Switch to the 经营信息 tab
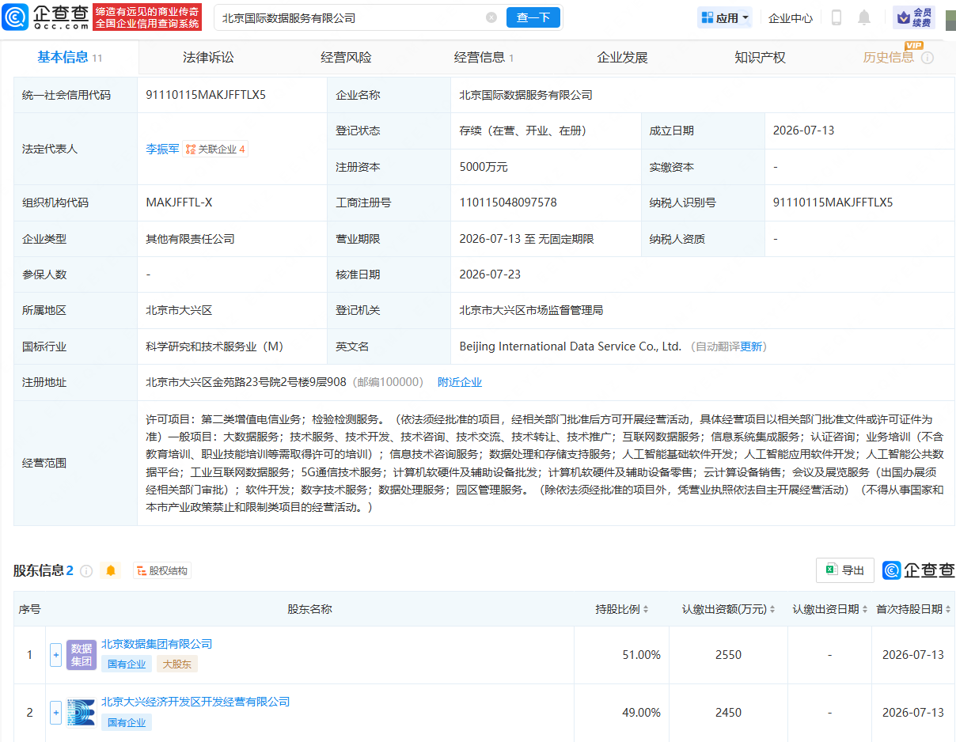 [x=484, y=57]
